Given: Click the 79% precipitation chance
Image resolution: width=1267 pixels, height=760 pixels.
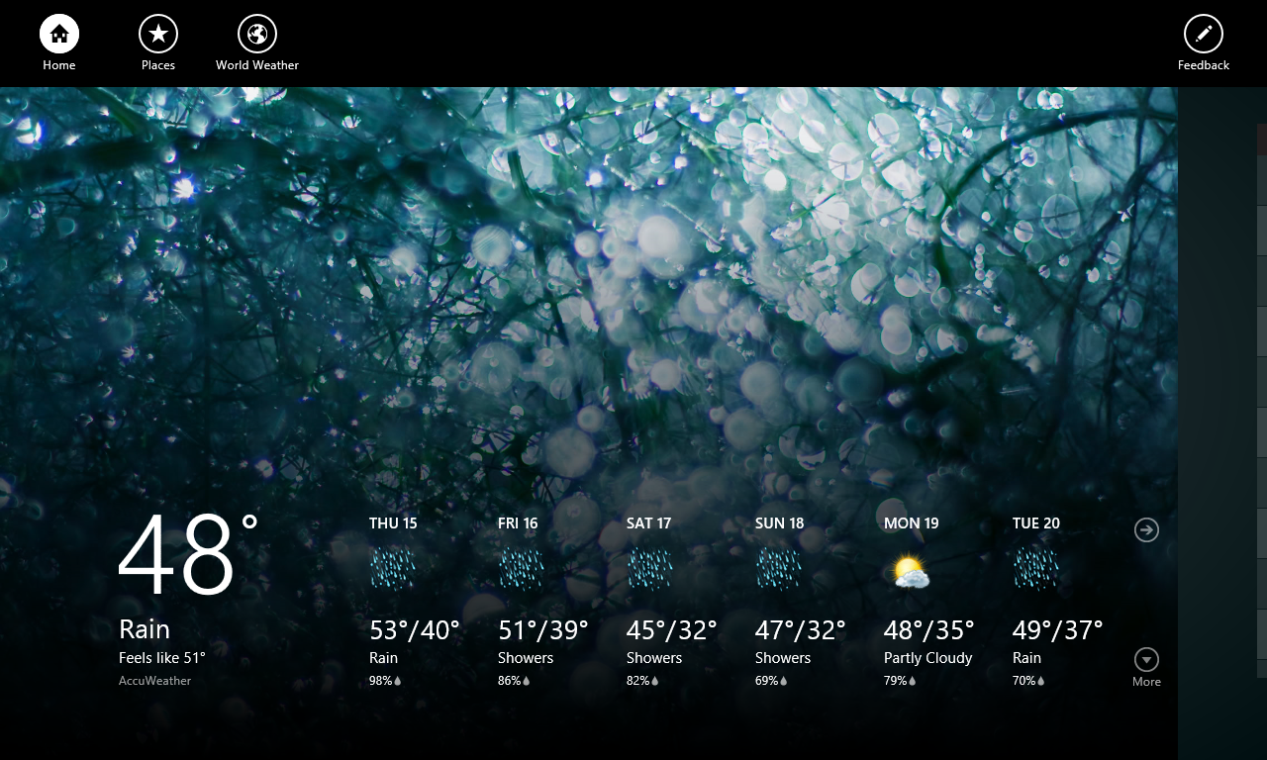Looking at the screenshot, I should coord(900,681).
